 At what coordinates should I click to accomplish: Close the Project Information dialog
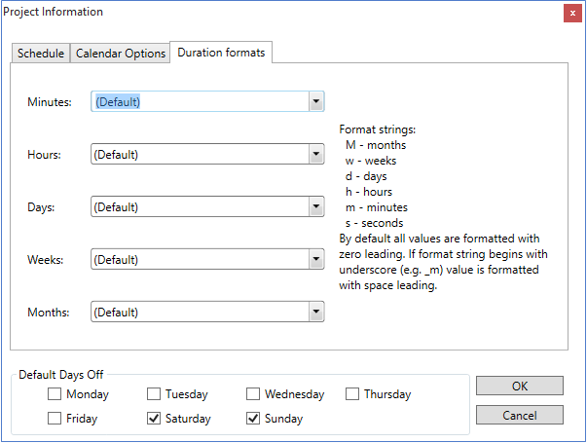[569, 13]
